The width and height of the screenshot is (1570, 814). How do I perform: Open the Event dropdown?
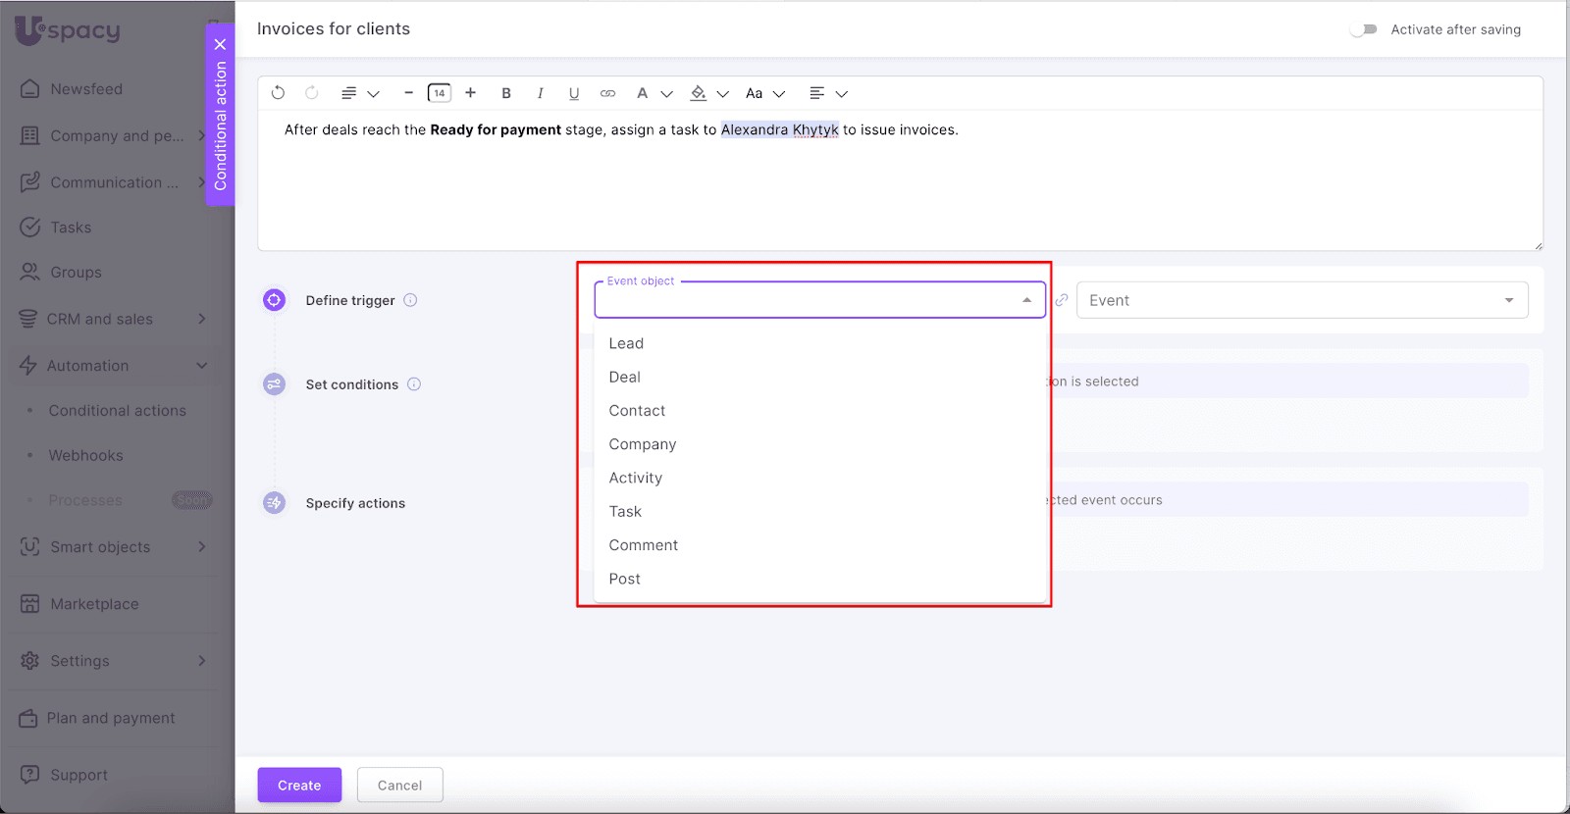[1301, 300]
